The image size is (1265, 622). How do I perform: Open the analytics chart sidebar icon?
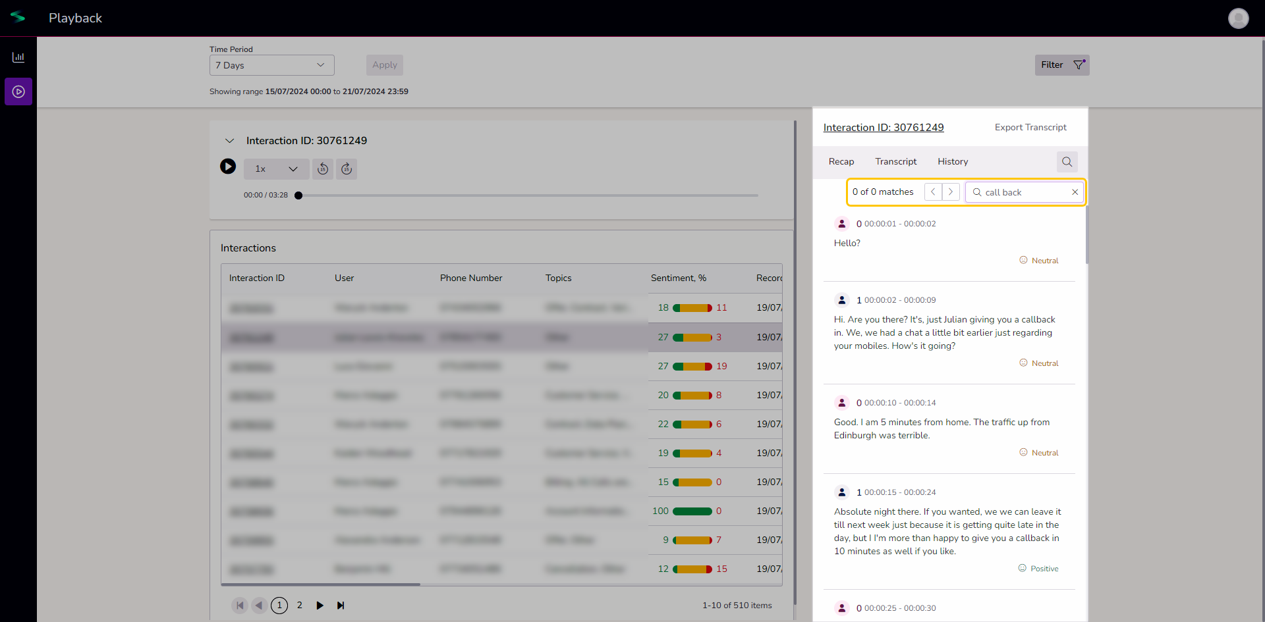(x=18, y=57)
